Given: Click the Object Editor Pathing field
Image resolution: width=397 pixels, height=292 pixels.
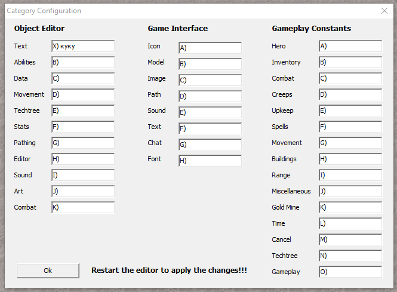Looking at the screenshot, I should pos(83,143).
